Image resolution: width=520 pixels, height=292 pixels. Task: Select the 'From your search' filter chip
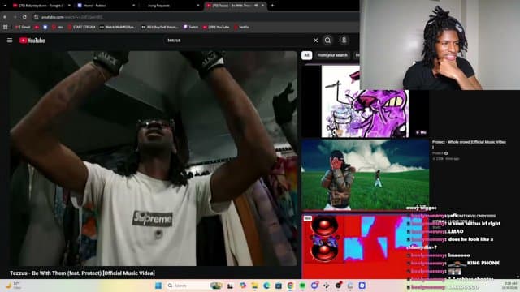[332, 55]
